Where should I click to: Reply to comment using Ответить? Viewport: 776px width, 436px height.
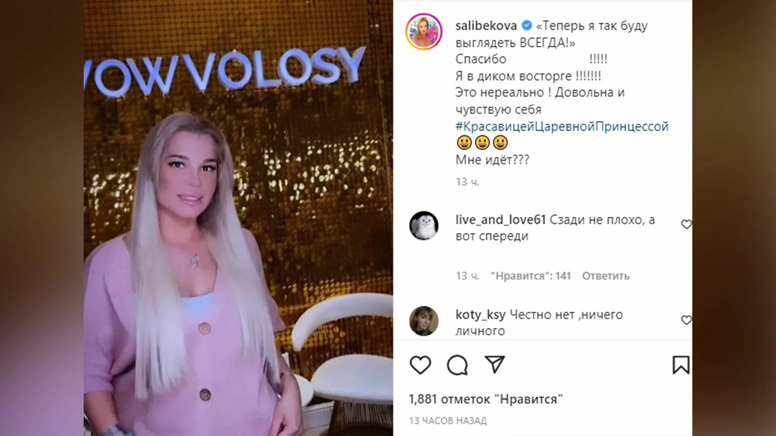coord(605,276)
